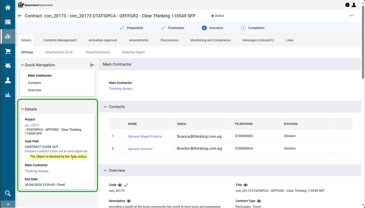
Task: Open Prepare contract close out & send approval link
Action: coord(56,151)
